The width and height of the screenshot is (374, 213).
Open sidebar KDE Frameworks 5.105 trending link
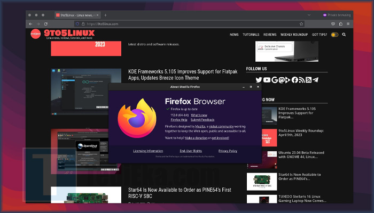pyautogui.click(x=297, y=113)
